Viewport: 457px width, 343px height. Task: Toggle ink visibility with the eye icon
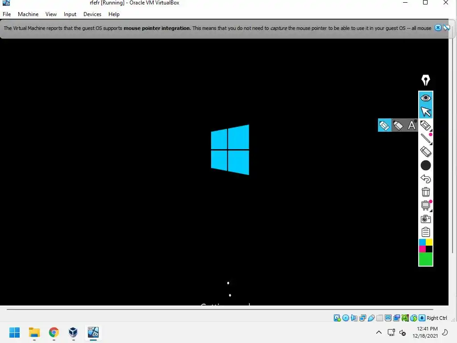(x=425, y=98)
